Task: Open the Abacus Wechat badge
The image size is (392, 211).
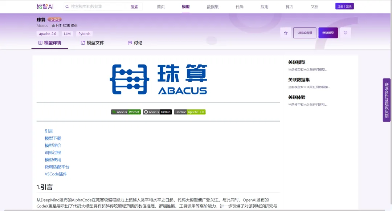Action: tap(126, 112)
